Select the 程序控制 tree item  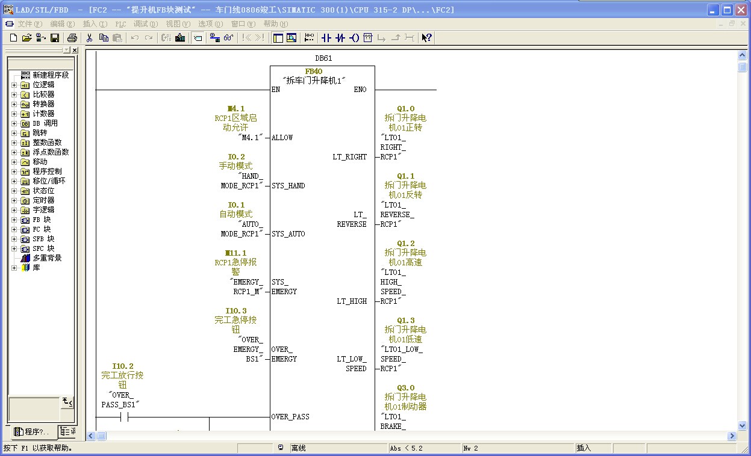point(47,171)
